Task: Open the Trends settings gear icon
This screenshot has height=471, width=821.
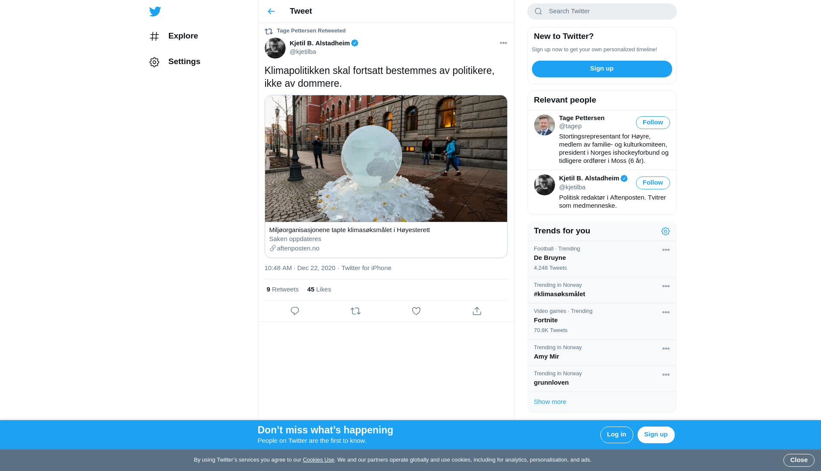Action: [665, 231]
